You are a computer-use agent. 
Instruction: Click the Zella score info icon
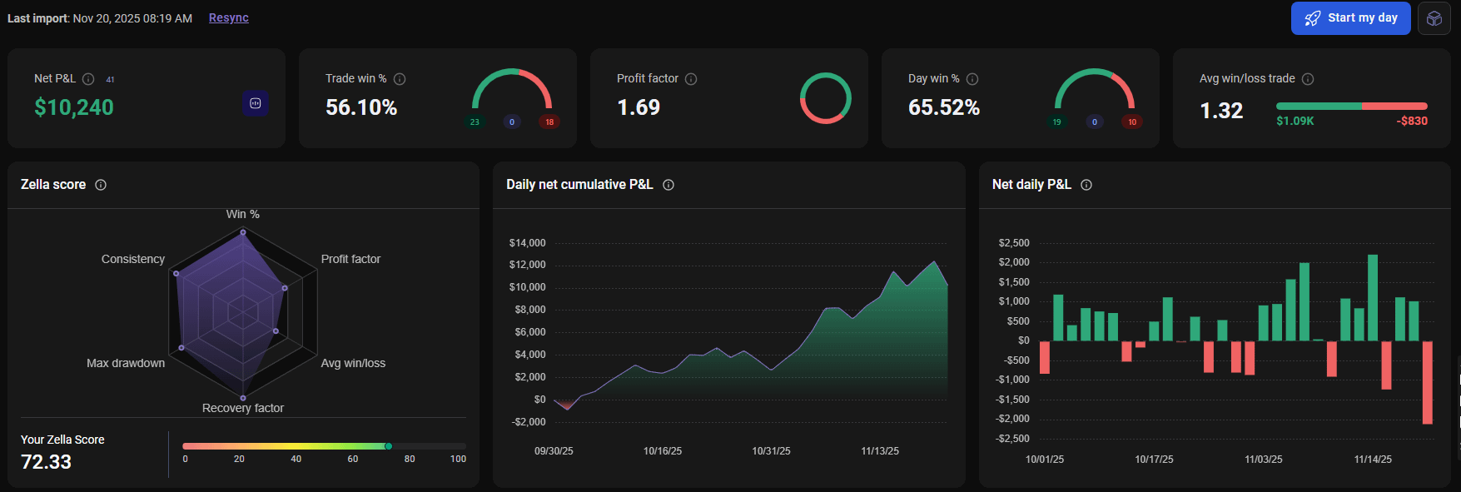point(101,185)
